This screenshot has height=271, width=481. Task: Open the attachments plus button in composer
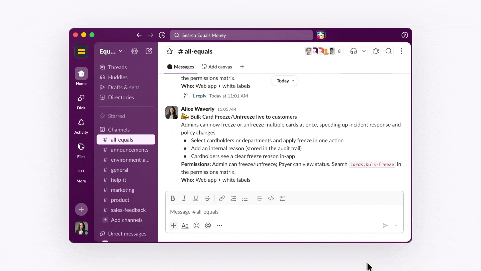173,225
